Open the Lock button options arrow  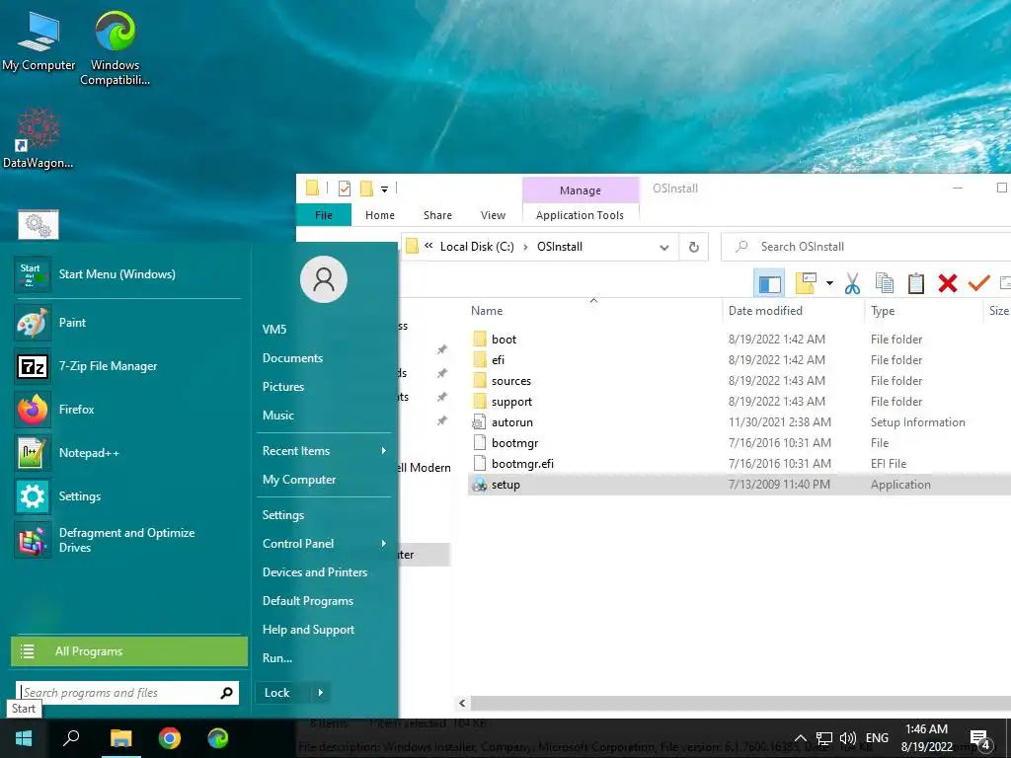(x=321, y=693)
